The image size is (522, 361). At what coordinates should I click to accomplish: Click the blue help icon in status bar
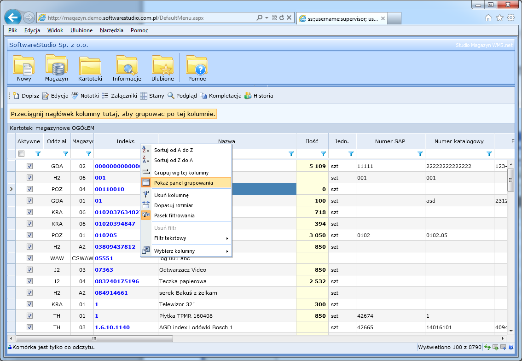point(511,347)
